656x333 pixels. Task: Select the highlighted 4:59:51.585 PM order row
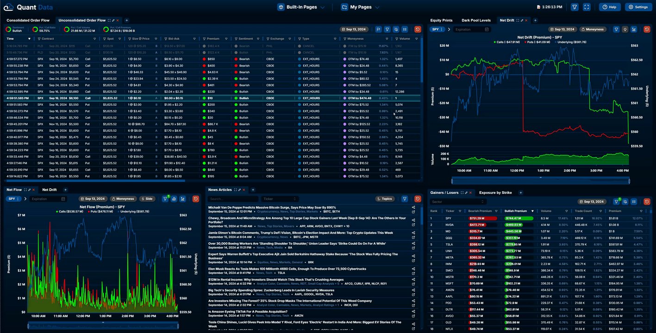213,98
